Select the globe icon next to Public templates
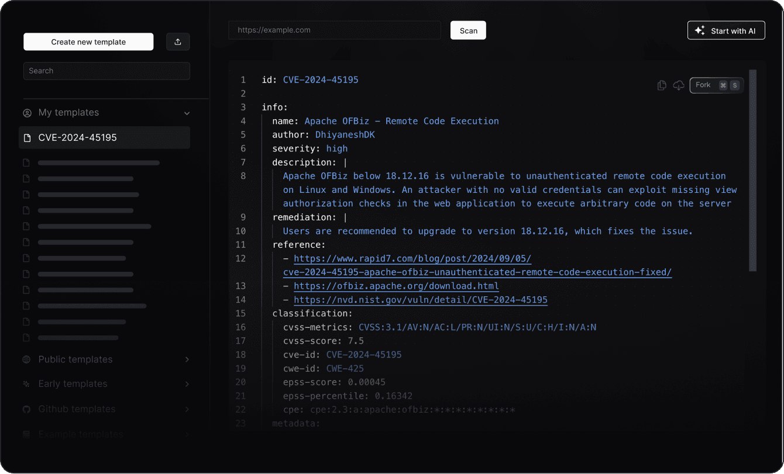 [26, 359]
